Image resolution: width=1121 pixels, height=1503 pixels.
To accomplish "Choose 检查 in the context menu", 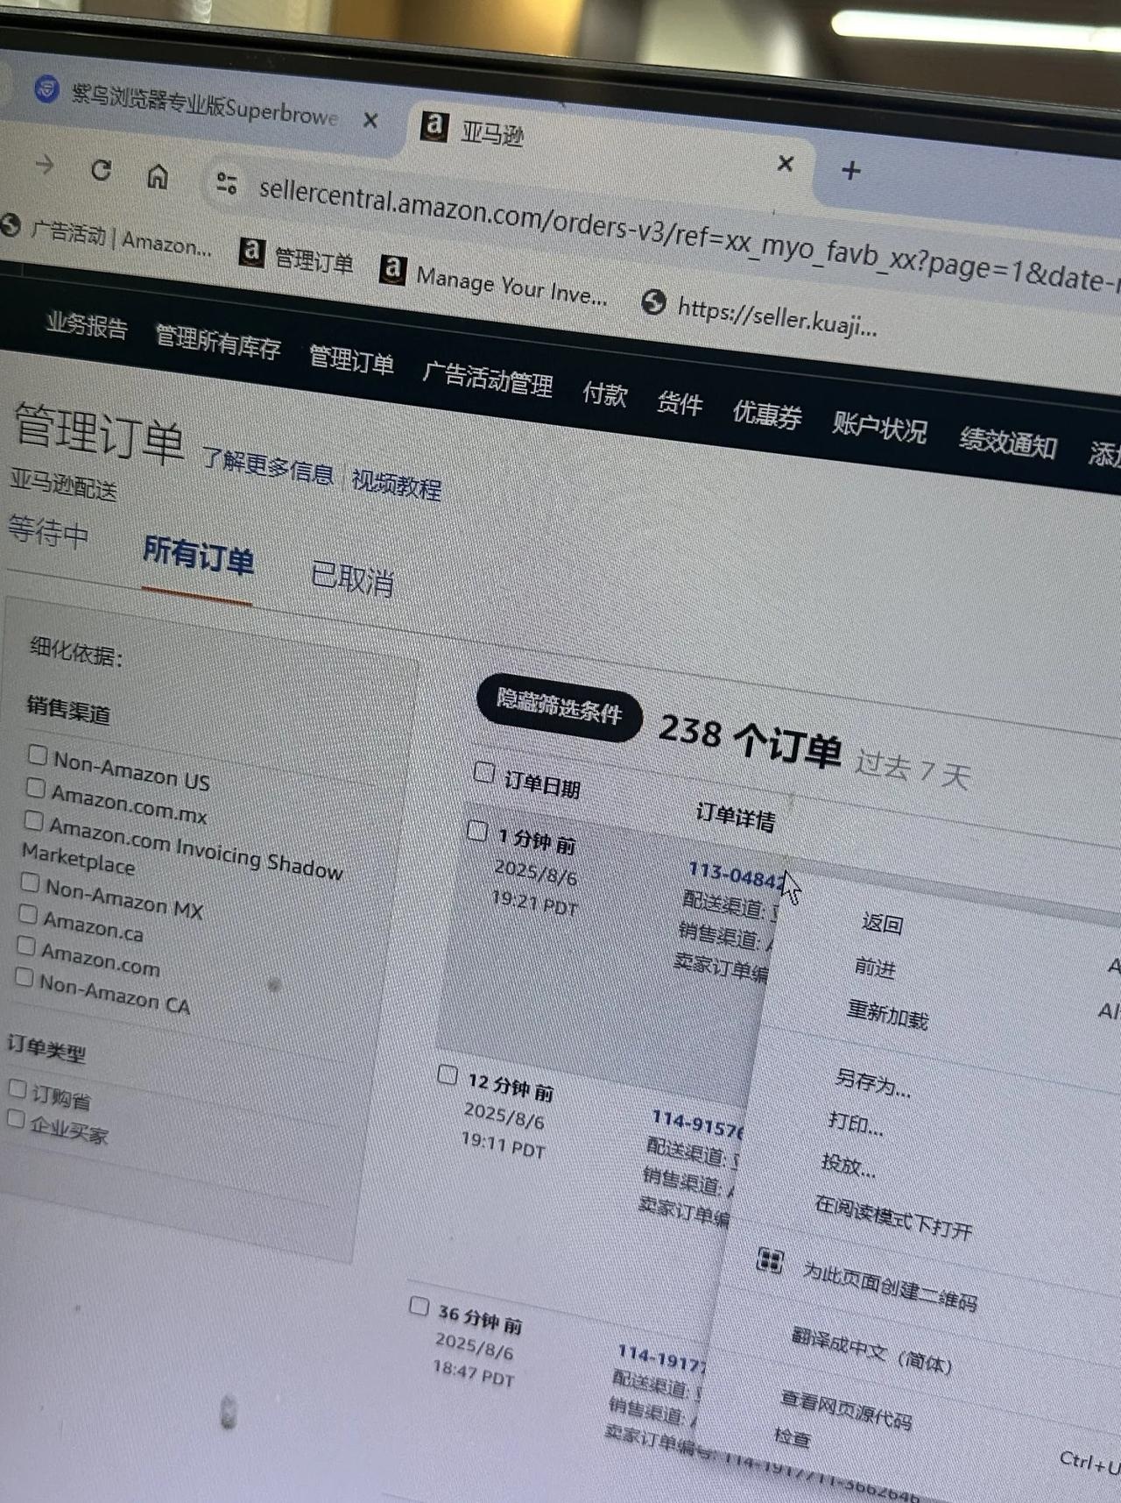I will pyautogui.click(x=793, y=1437).
